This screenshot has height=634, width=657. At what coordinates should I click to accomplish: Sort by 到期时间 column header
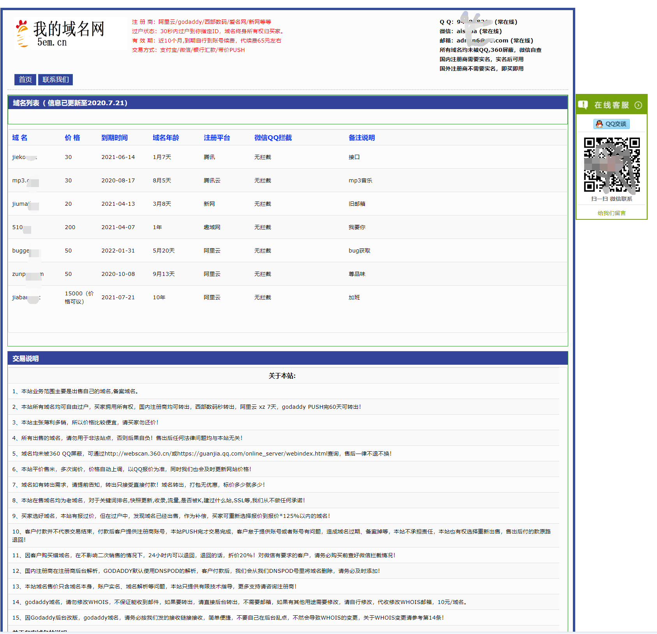click(114, 138)
